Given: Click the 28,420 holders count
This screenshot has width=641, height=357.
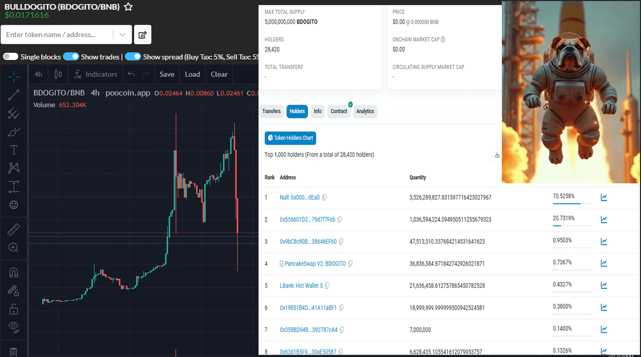Looking at the screenshot, I should click(272, 50).
